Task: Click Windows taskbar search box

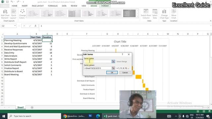Action: pyautogui.click(x=34, y=116)
